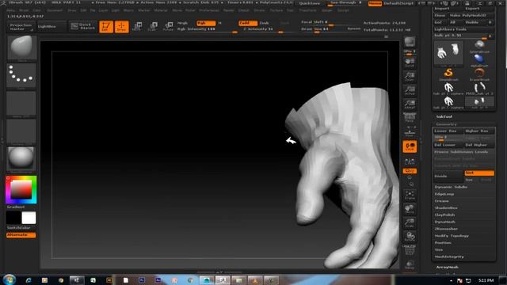Image resolution: width=507 pixels, height=285 pixels.
Task: Open the Material menu
Action: point(161,10)
